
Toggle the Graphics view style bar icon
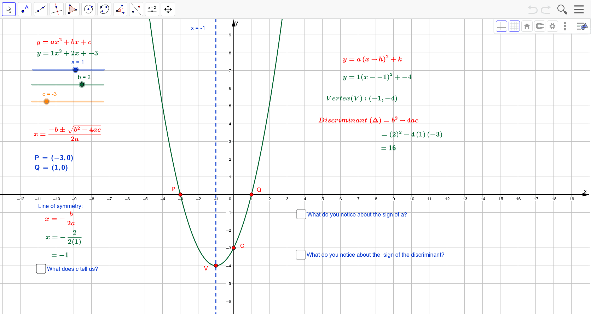pos(582,26)
